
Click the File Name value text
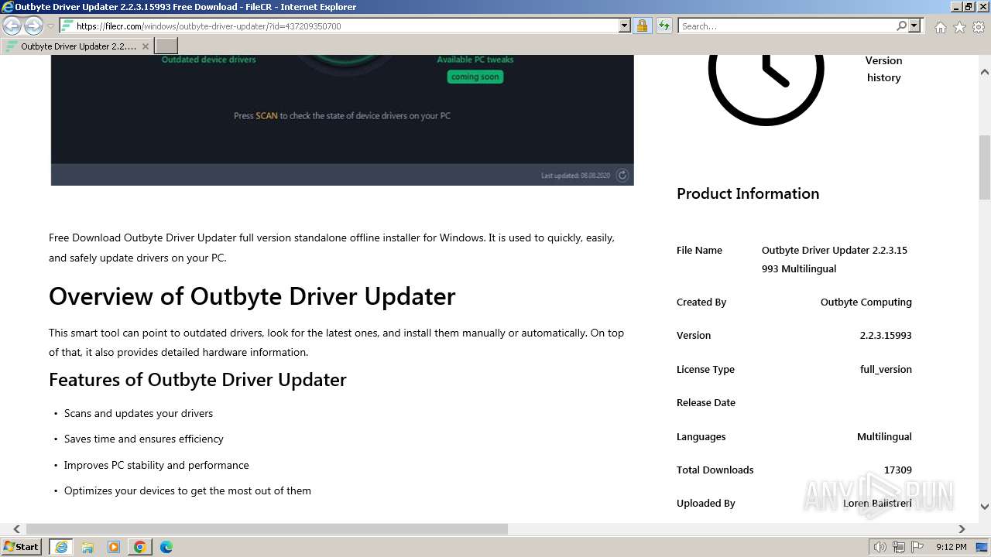coord(835,259)
